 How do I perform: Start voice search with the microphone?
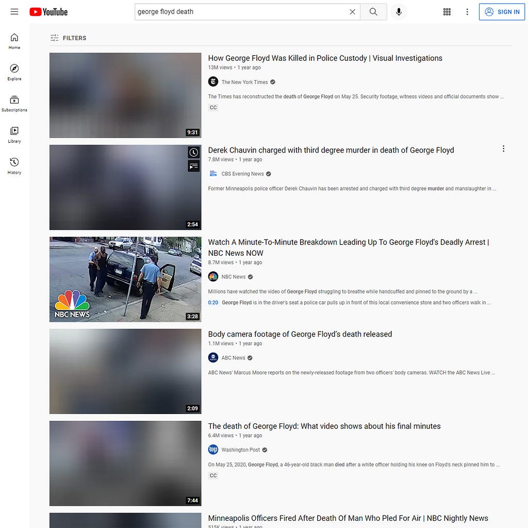[399, 12]
